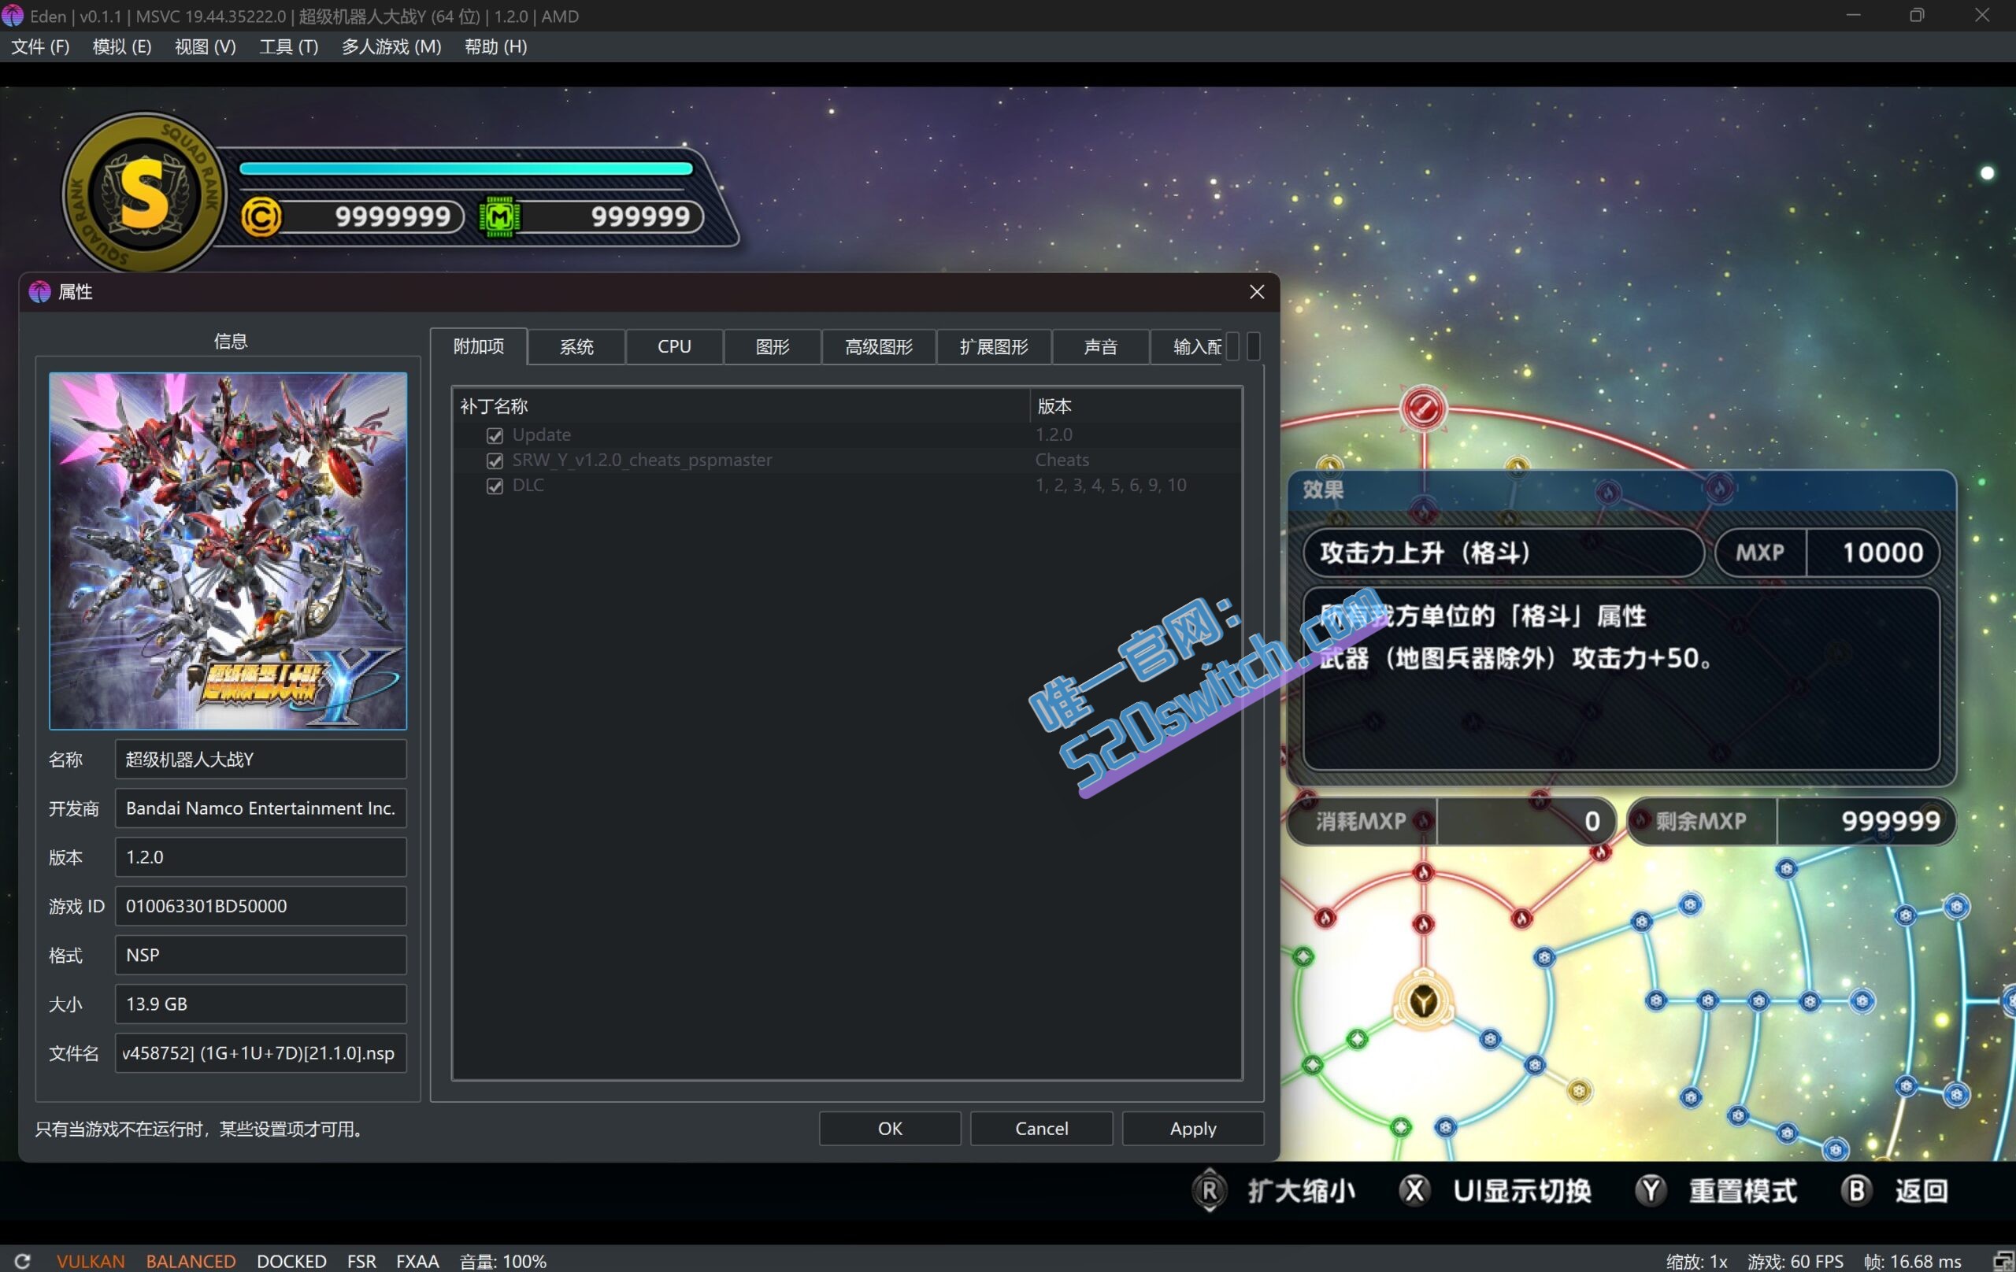Toggle BALANCED accuracy in status bar
This screenshot has width=2016, height=1272.
(191, 1260)
